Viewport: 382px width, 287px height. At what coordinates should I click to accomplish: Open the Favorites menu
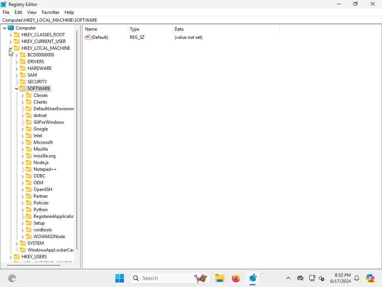point(50,12)
